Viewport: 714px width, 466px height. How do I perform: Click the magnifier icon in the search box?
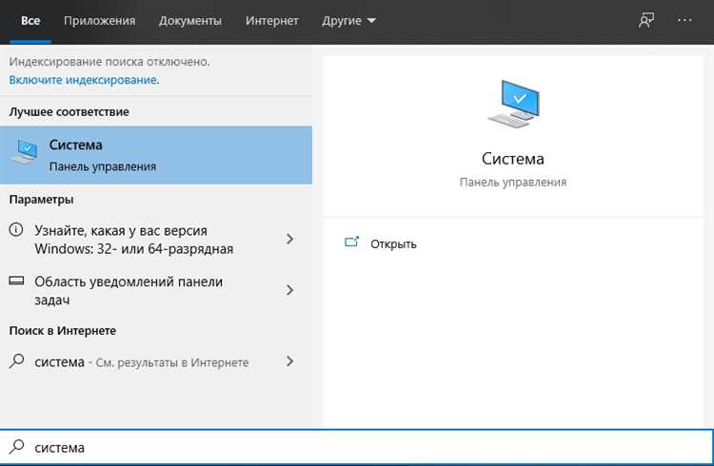[x=16, y=446]
